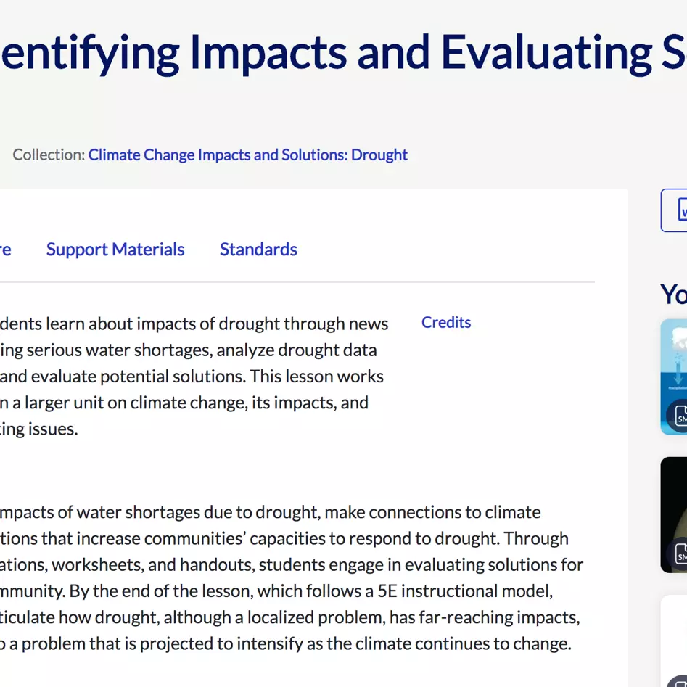Click the media badge on the precipitation thumbnail
Image resolution: width=687 pixels, height=687 pixels.
click(x=679, y=416)
